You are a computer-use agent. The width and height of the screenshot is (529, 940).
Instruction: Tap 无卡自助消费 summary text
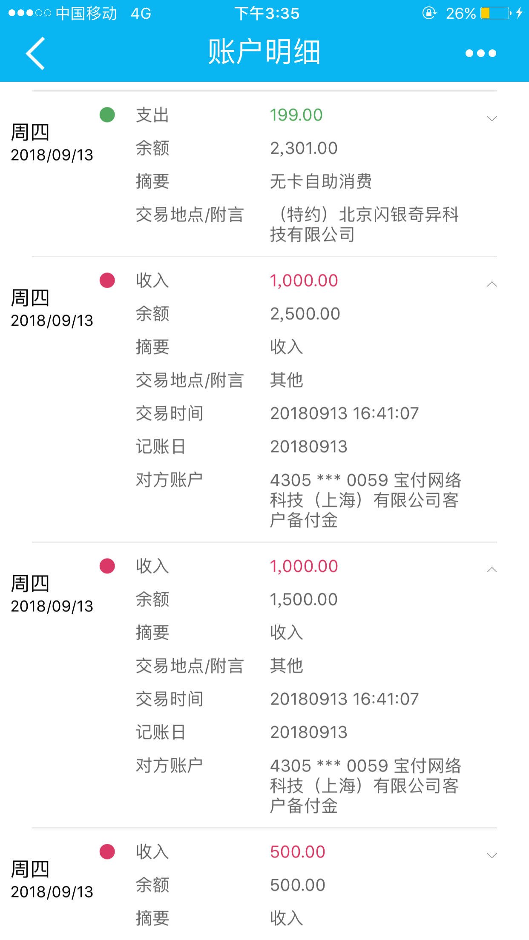tap(321, 181)
